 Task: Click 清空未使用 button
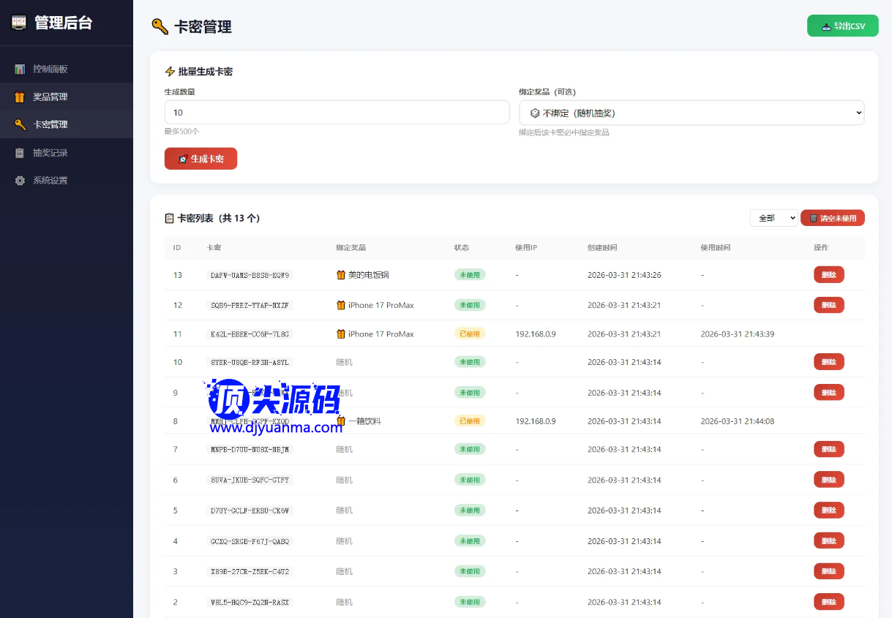pos(832,218)
